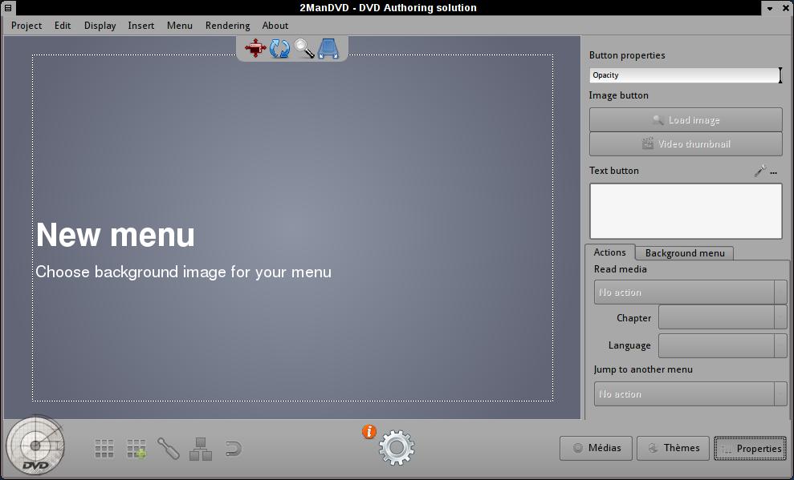The height and width of the screenshot is (480, 794).
Task: Click the large gear render icon
Action: pos(397,447)
